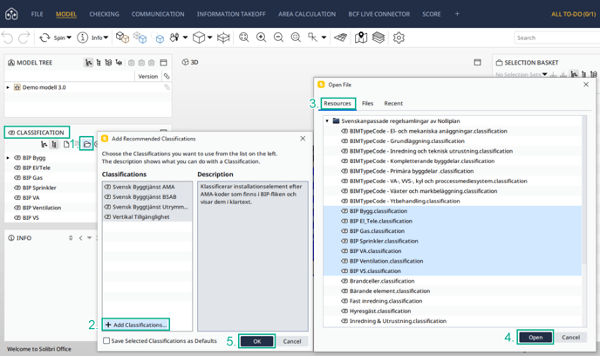Image resolution: width=600 pixels, height=356 pixels.
Task: Click the 3D cube view icon
Action: click(199, 38)
